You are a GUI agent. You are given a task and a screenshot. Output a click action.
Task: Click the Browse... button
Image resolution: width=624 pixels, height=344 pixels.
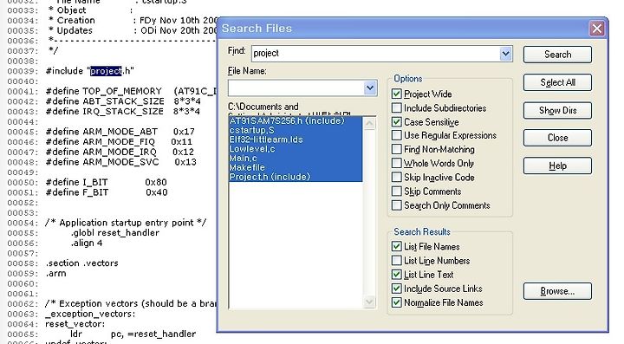(x=557, y=291)
